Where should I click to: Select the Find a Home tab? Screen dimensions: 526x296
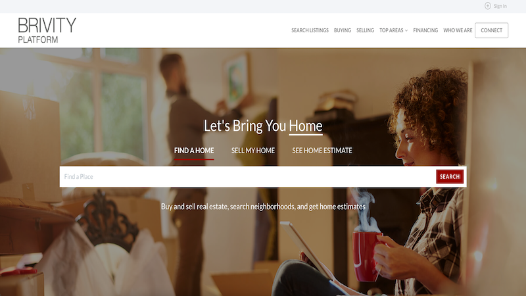pyautogui.click(x=194, y=151)
